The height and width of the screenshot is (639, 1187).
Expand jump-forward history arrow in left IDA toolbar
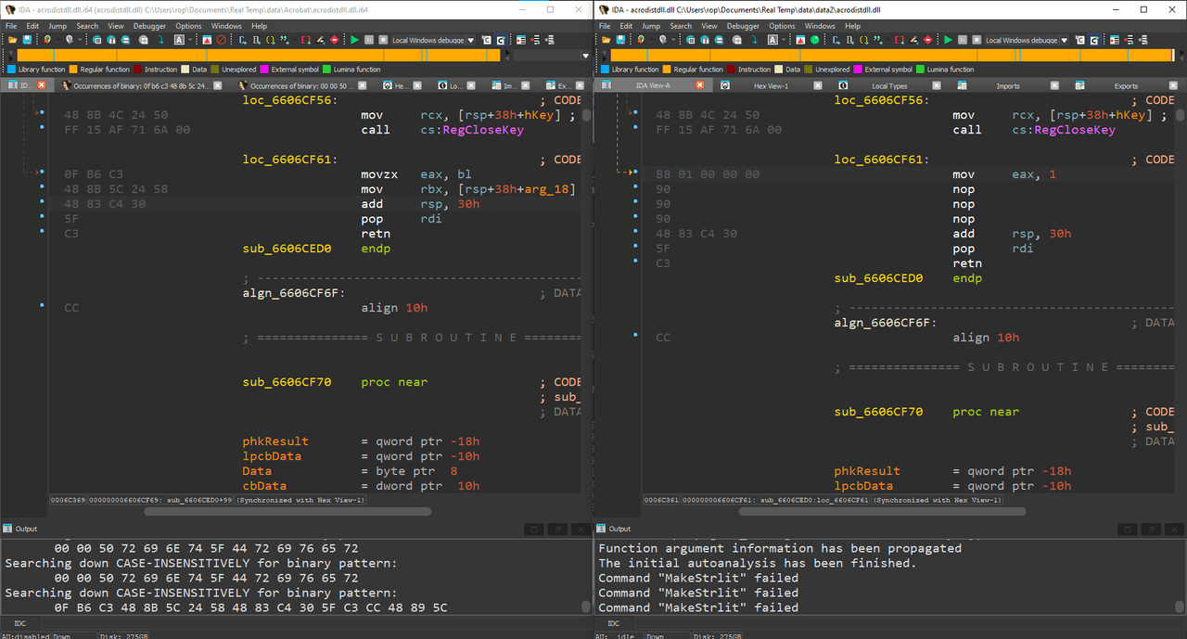tap(80, 40)
